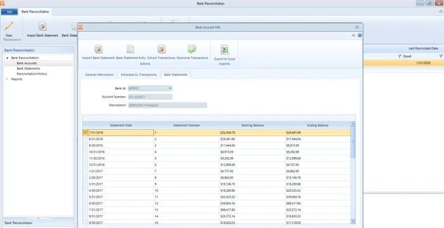Click the row indicator of the first statement row
444x228 pixels.
click(85, 132)
